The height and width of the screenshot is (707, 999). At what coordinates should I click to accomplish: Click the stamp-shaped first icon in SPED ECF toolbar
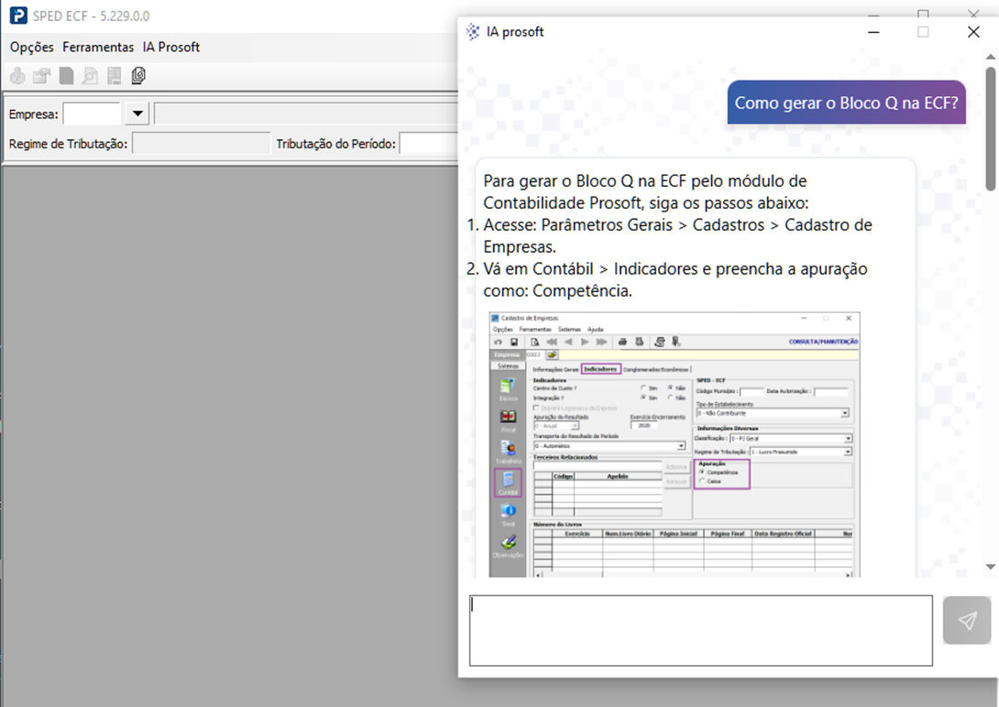click(17, 76)
